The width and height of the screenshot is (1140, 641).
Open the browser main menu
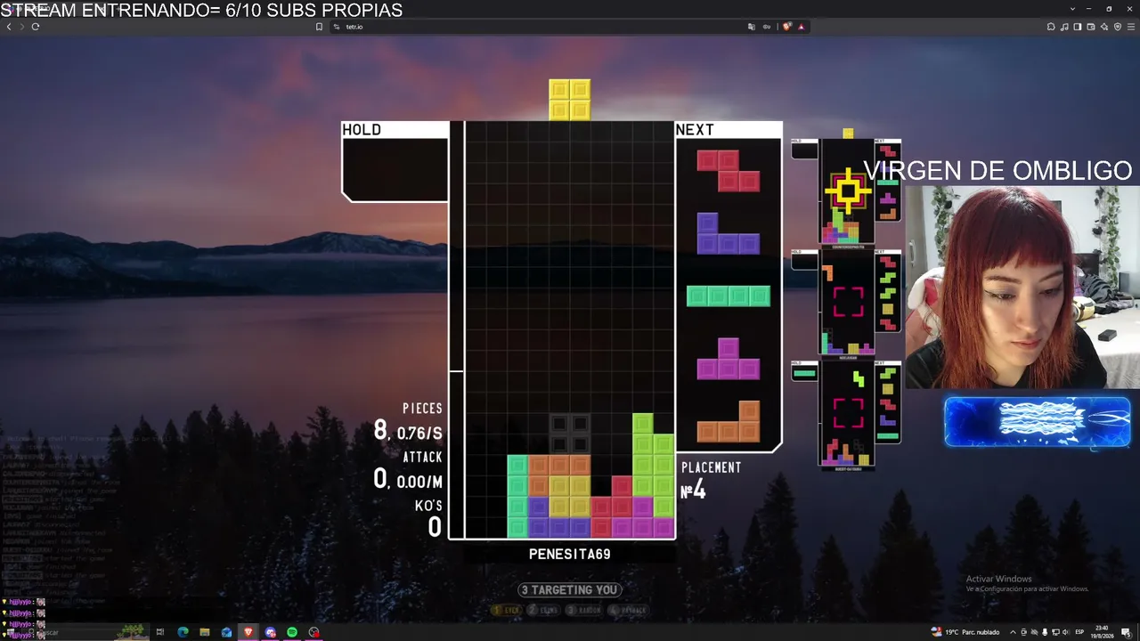point(1130,27)
